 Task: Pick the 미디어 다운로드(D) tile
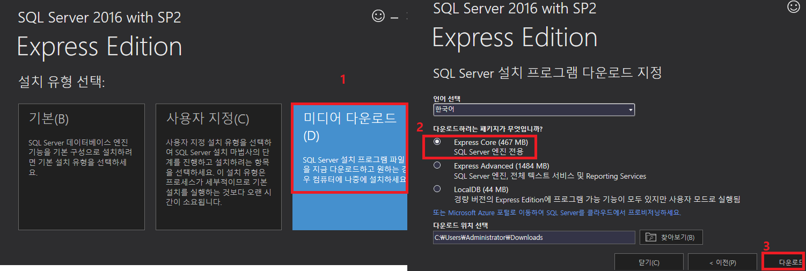point(350,167)
